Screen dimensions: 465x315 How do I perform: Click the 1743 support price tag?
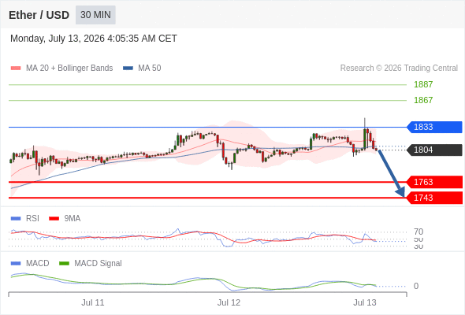point(434,198)
